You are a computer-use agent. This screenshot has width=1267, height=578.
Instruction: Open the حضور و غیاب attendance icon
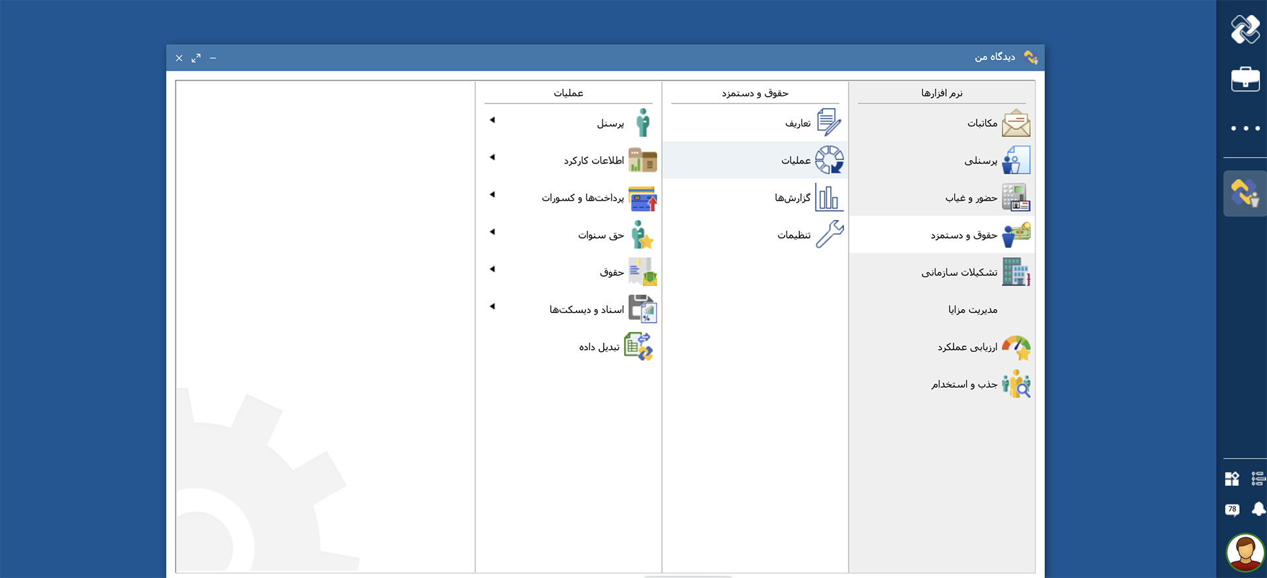(1016, 198)
